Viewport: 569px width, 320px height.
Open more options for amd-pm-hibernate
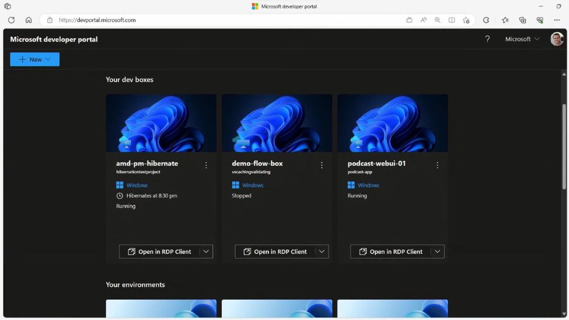[206, 165]
